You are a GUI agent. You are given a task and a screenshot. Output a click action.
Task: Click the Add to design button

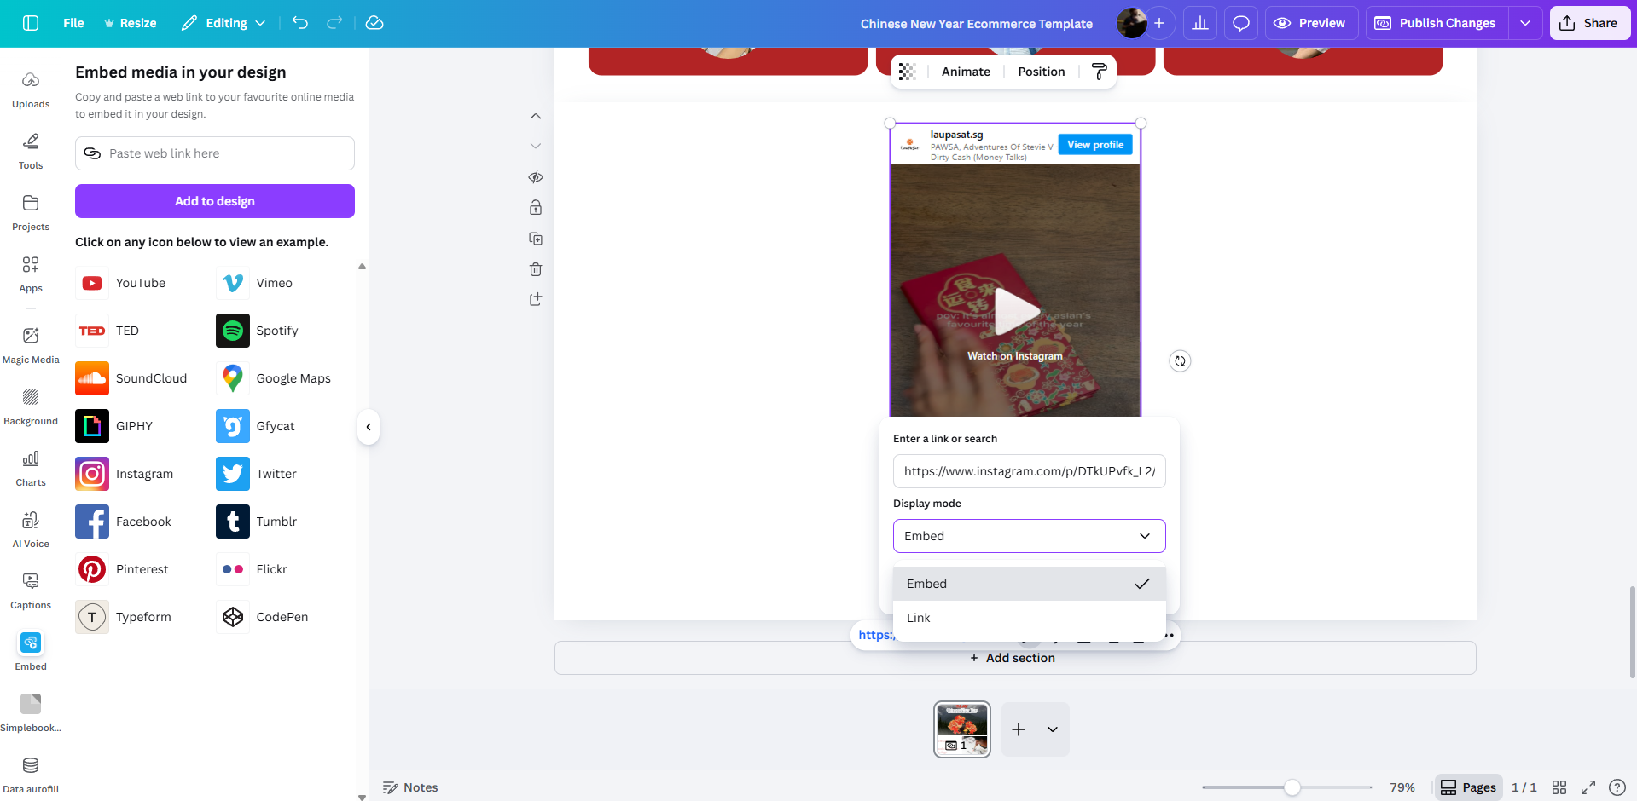(x=215, y=201)
